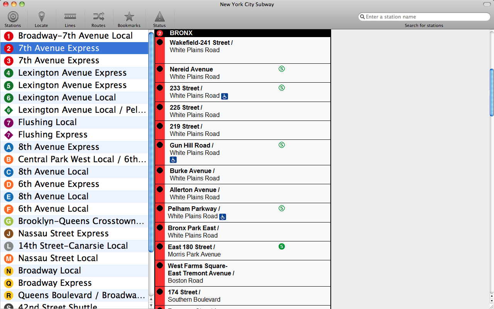Select line 6 Lexington Avenue Local circle
This screenshot has width=494, height=309.
coord(74,98)
